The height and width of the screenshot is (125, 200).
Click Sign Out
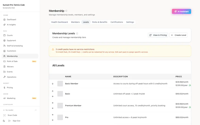tap(16, 121)
